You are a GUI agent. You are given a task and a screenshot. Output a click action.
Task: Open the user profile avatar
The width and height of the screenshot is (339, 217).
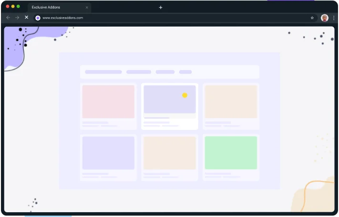(324, 18)
